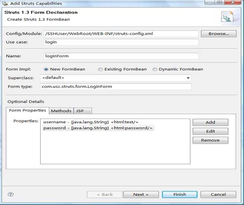Select the Existing FormBean radio button
The height and width of the screenshot is (205, 244).
pos(100,69)
